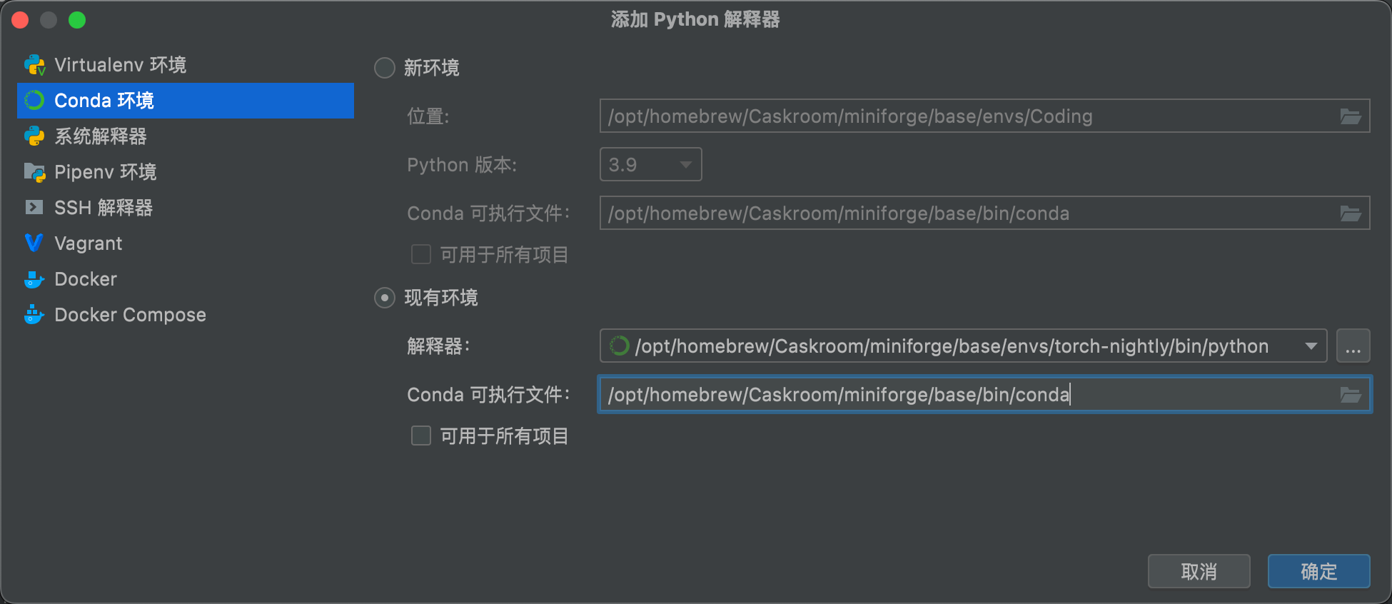Close the dialog with red window button
The height and width of the screenshot is (604, 1392).
[x=20, y=20]
